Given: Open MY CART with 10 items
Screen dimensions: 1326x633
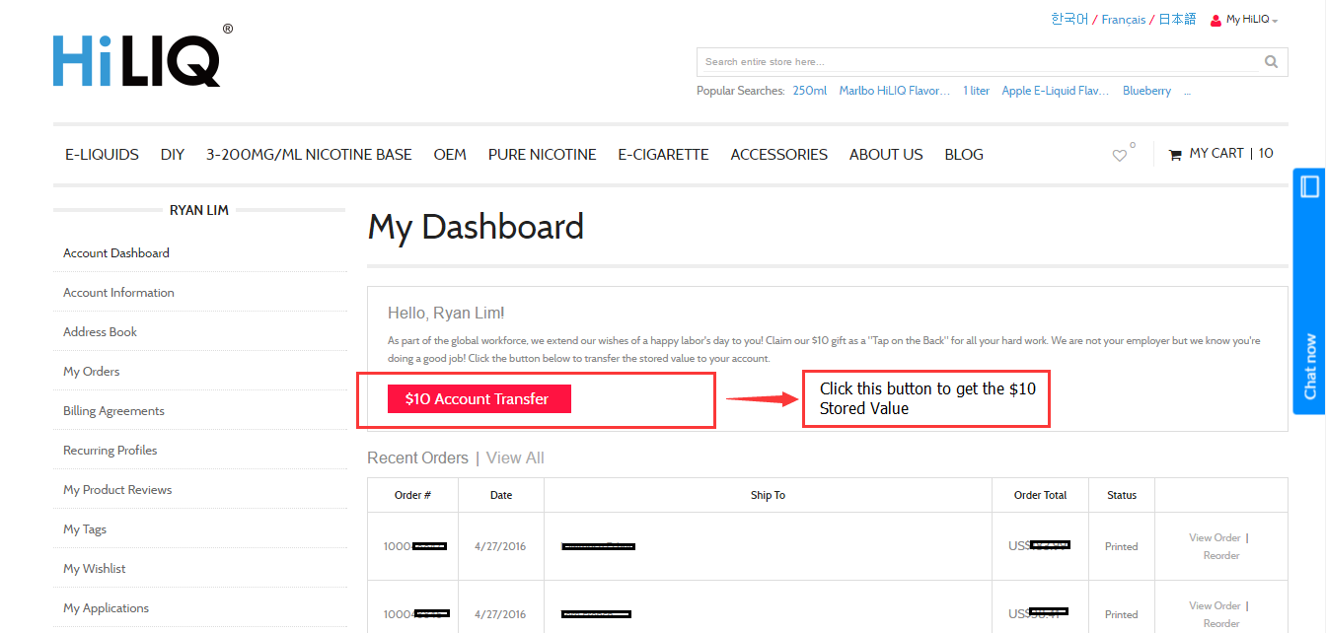Looking at the screenshot, I should (x=1221, y=154).
